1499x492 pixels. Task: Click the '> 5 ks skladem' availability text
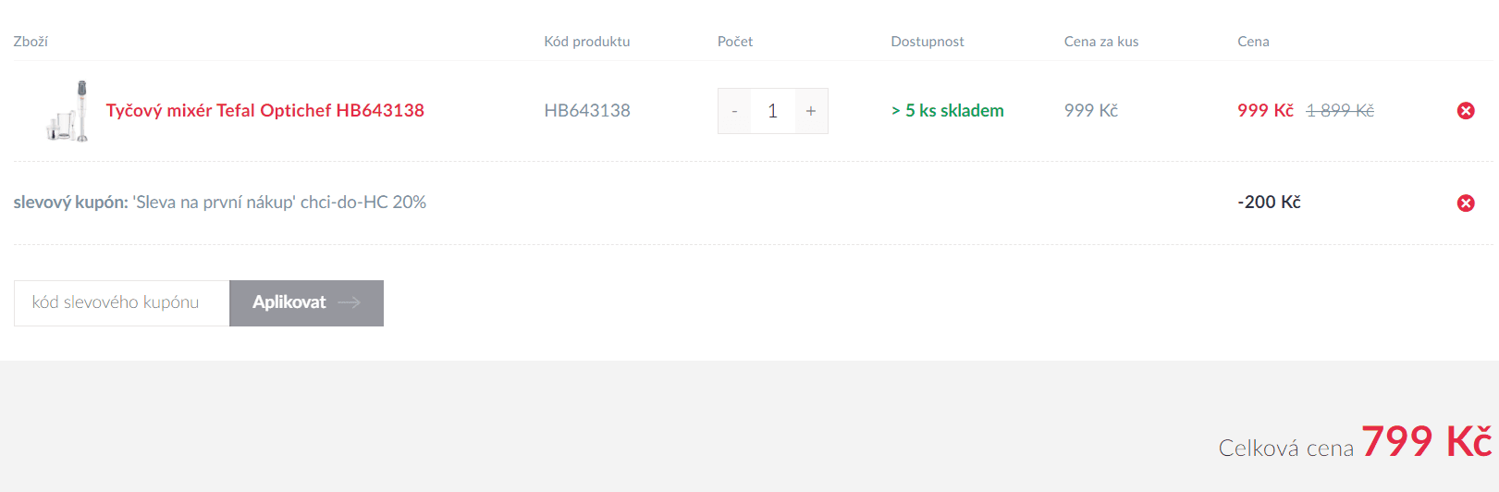[x=948, y=111]
